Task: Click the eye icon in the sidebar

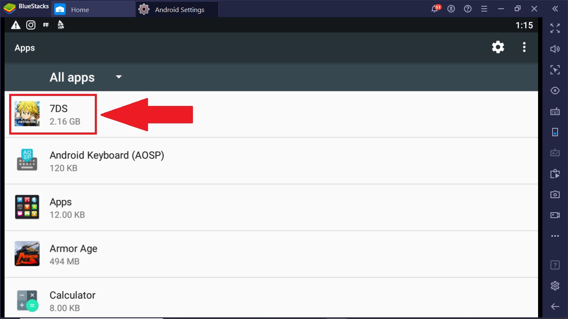Action: 555,91
